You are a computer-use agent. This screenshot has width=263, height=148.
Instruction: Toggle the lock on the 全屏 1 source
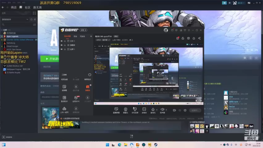pos(65,49)
